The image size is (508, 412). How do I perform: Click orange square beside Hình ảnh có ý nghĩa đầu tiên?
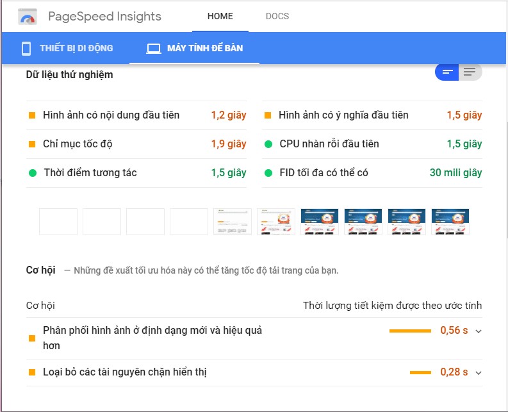268,115
